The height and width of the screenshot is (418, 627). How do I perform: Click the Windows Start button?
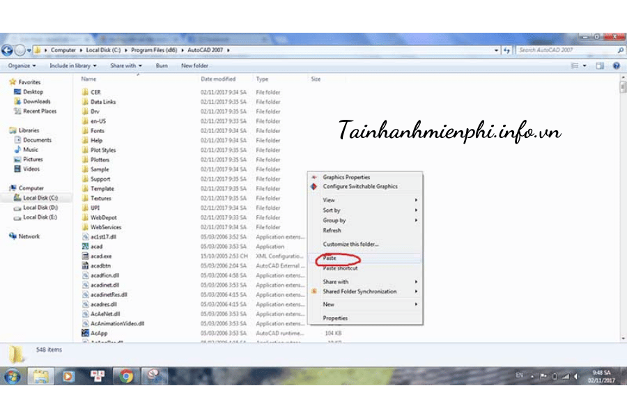point(12,376)
